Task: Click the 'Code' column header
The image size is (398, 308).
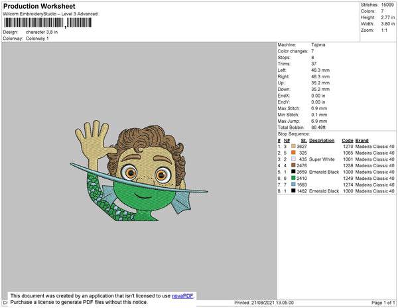Action: [x=348, y=141]
